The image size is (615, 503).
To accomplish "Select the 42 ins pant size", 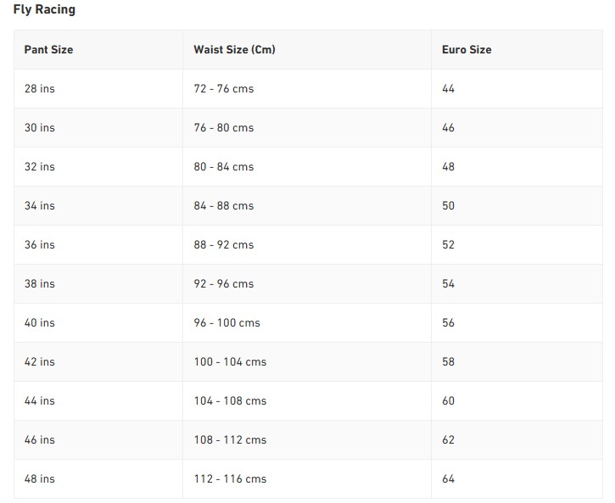I will [x=39, y=362].
